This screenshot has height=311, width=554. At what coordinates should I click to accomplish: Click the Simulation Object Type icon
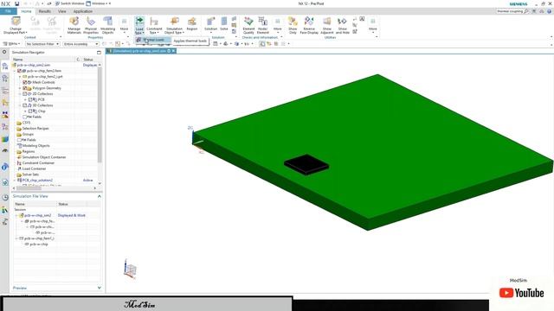(174, 21)
